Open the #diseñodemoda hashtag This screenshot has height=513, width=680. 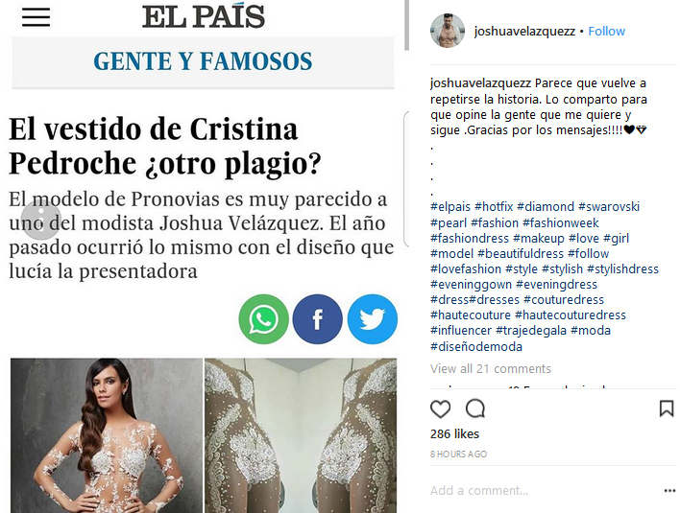pos(476,346)
